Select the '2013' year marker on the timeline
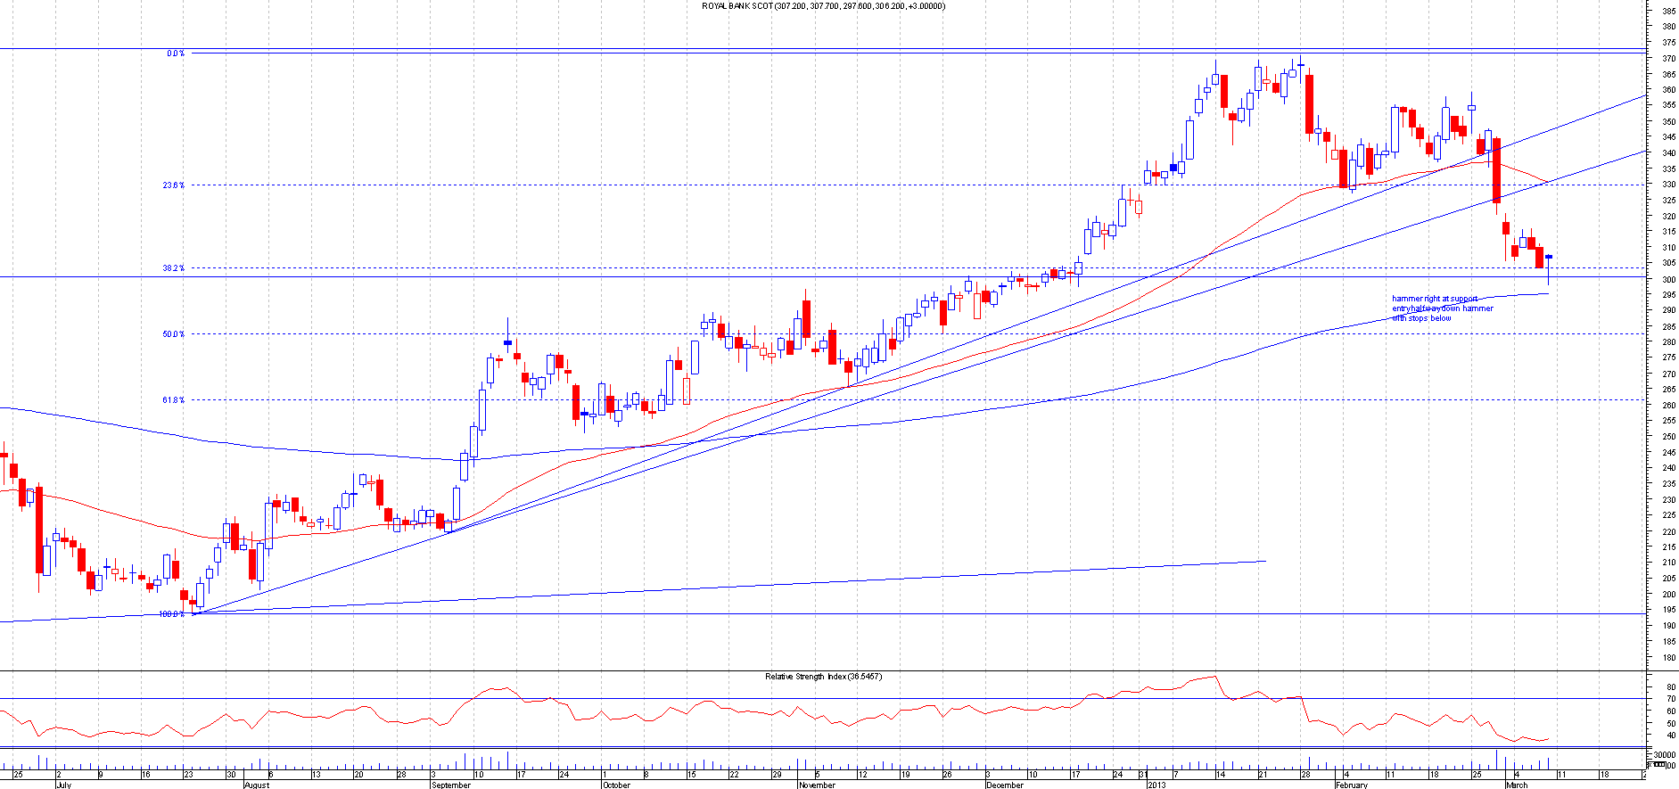The width and height of the screenshot is (1679, 789). [1156, 785]
